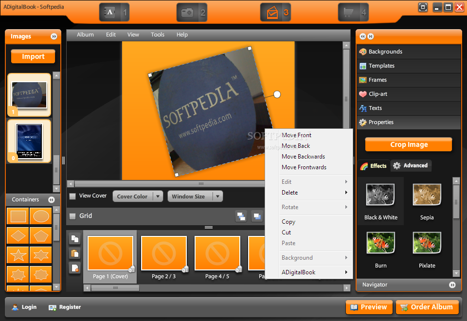The height and width of the screenshot is (321, 467).
Task: Choose the pentagon container shape
Action: [x=41, y=235]
